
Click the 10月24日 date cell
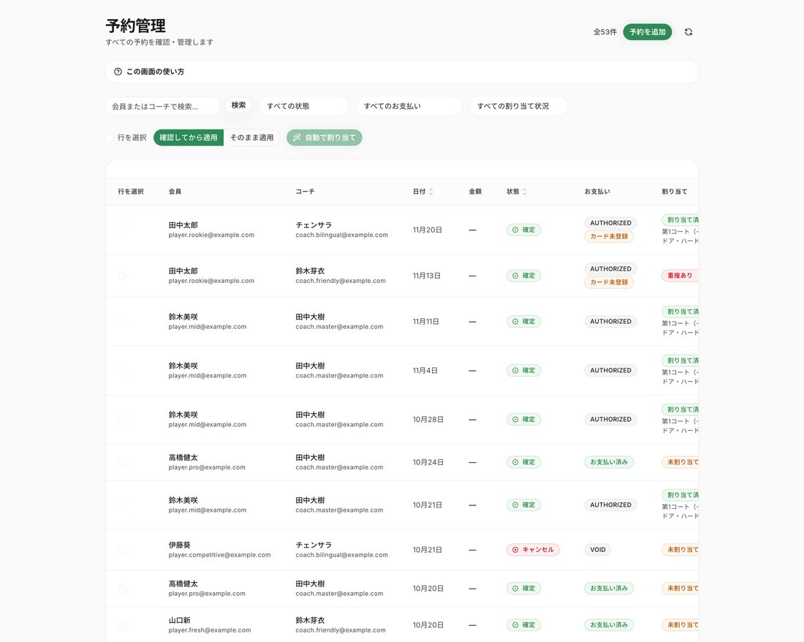tap(428, 463)
